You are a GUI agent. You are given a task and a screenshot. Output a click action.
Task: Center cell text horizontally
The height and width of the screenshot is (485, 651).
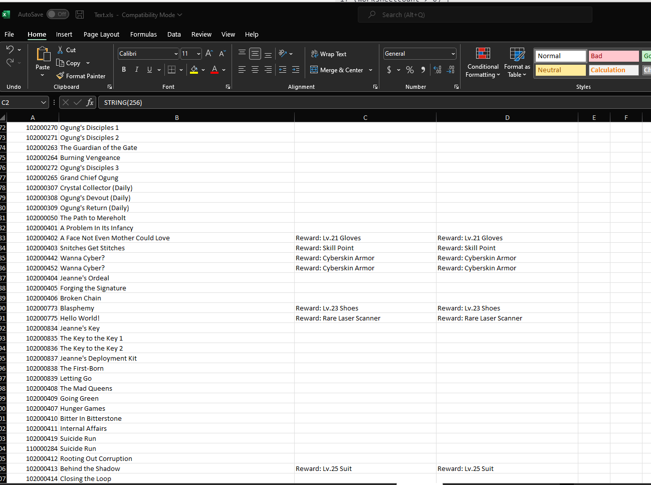tap(255, 70)
